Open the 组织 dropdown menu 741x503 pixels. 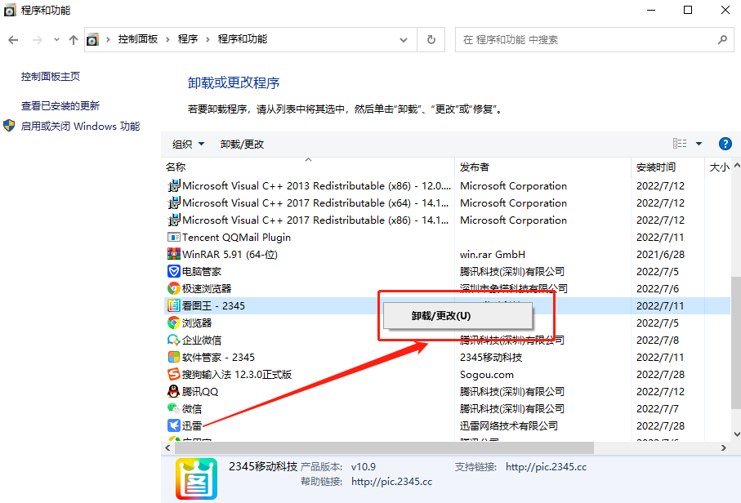tap(186, 143)
